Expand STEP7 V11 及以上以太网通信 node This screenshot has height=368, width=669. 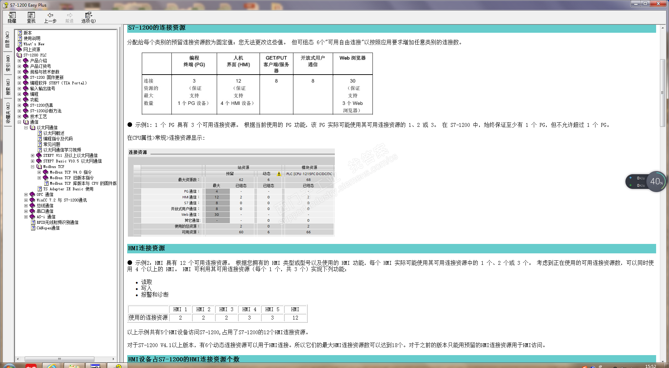pyautogui.click(x=33, y=155)
